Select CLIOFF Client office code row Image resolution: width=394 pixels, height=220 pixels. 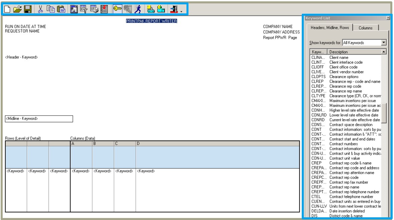[346, 67]
